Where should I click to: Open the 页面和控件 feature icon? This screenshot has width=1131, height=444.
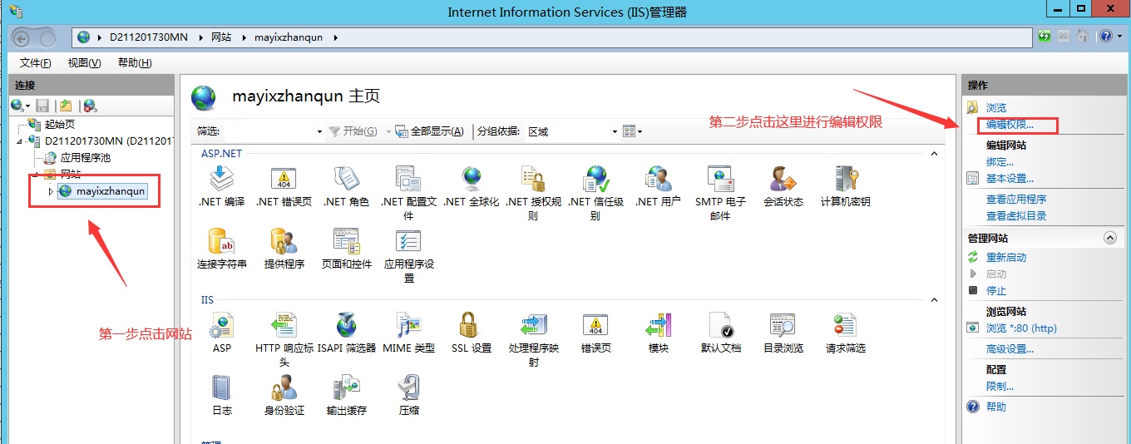click(x=346, y=240)
